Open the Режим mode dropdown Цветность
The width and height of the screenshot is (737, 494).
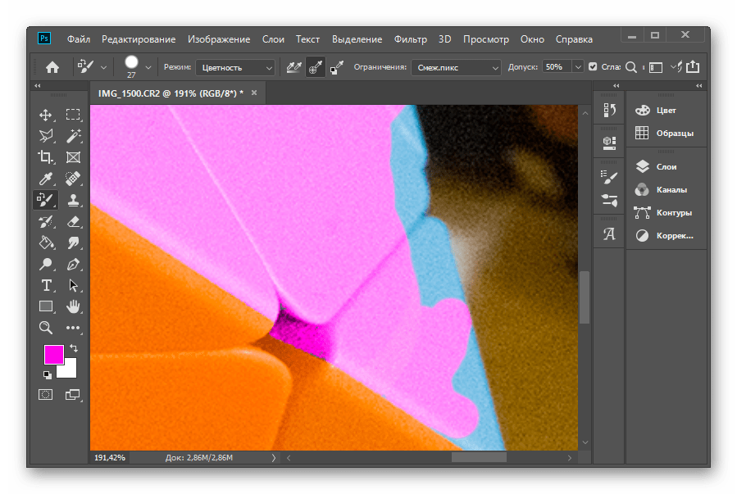point(235,68)
